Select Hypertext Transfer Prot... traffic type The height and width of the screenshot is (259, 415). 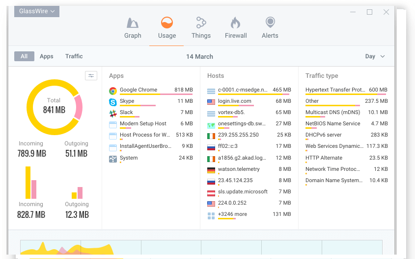pos(346,91)
